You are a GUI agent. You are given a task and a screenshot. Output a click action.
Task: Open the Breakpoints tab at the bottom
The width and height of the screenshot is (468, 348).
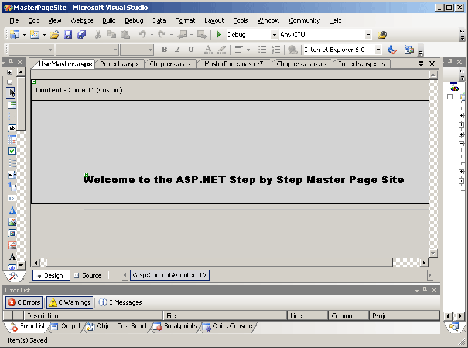176,326
